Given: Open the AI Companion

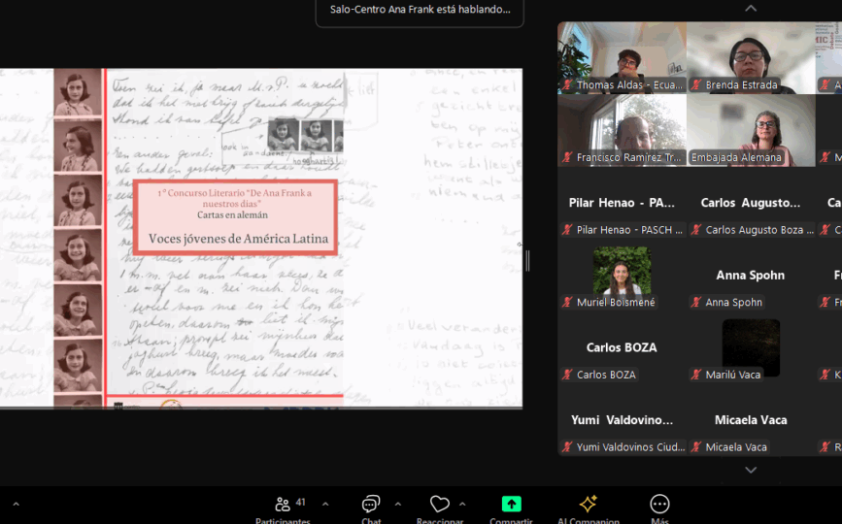Looking at the screenshot, I should point(588,505).
